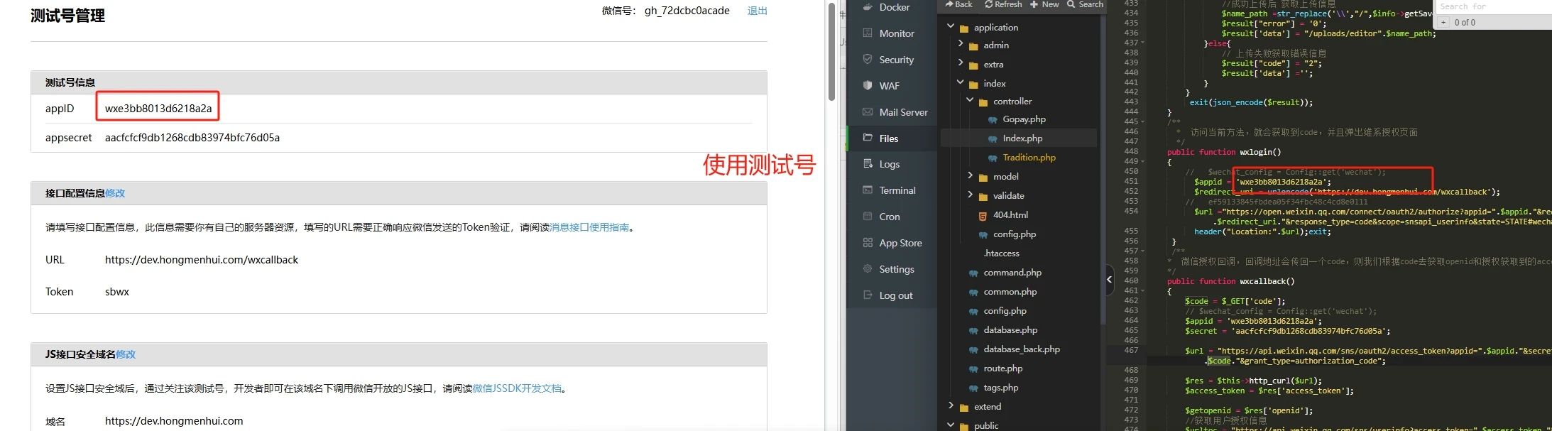Click the HTML5 icon beside 404.html
1552x431 pixels.
click(x=983, y=216)
